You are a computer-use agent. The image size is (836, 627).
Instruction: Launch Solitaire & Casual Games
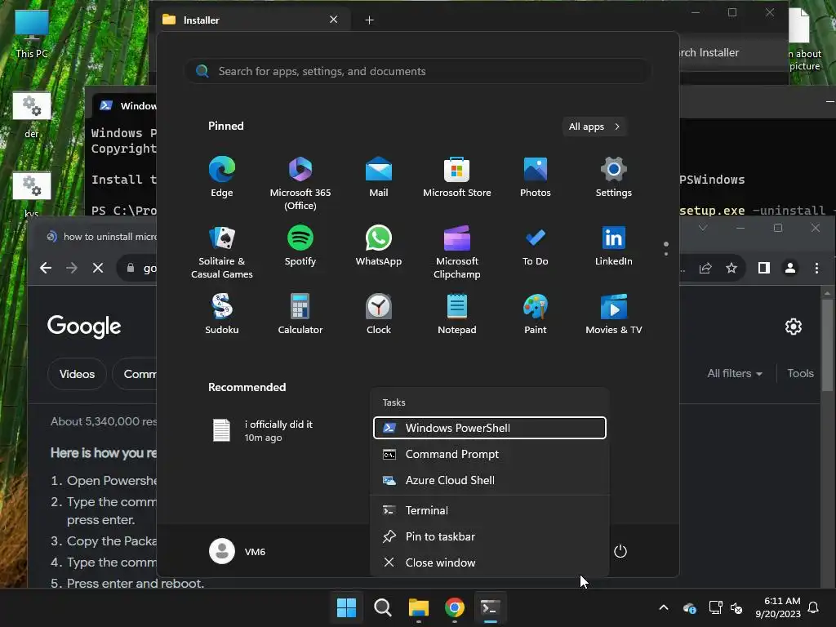[222, 252]
